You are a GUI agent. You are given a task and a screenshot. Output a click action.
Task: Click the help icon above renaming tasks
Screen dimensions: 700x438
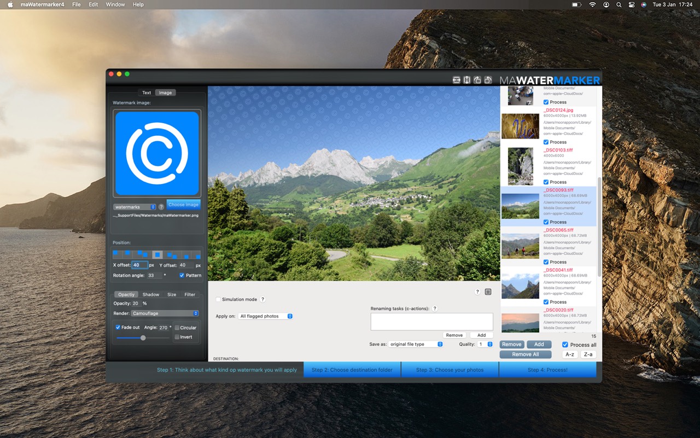click(477, 292)
